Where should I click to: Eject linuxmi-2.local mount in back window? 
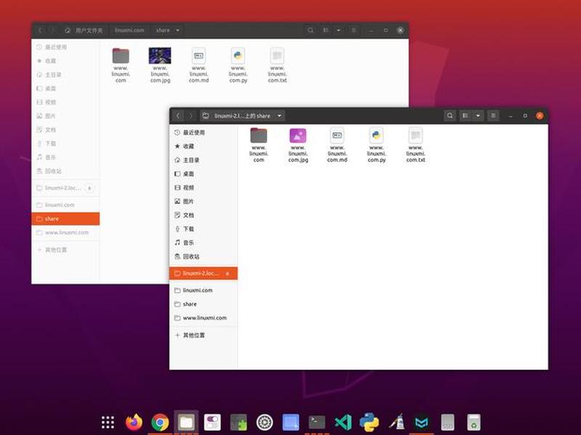tap(89, 188)
